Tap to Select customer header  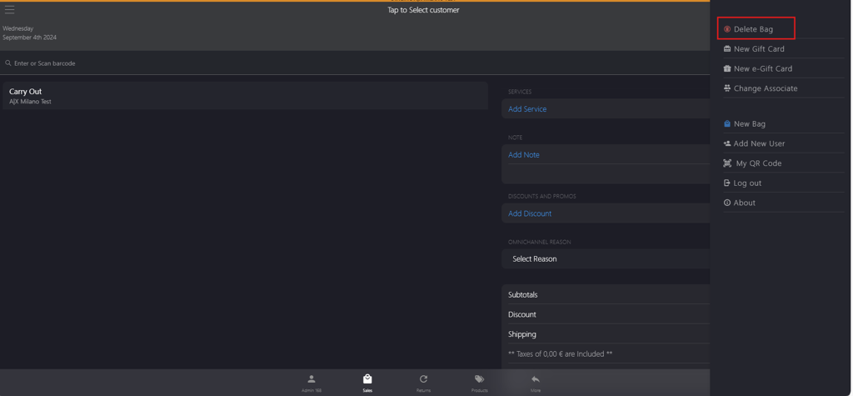pos(423,10)
